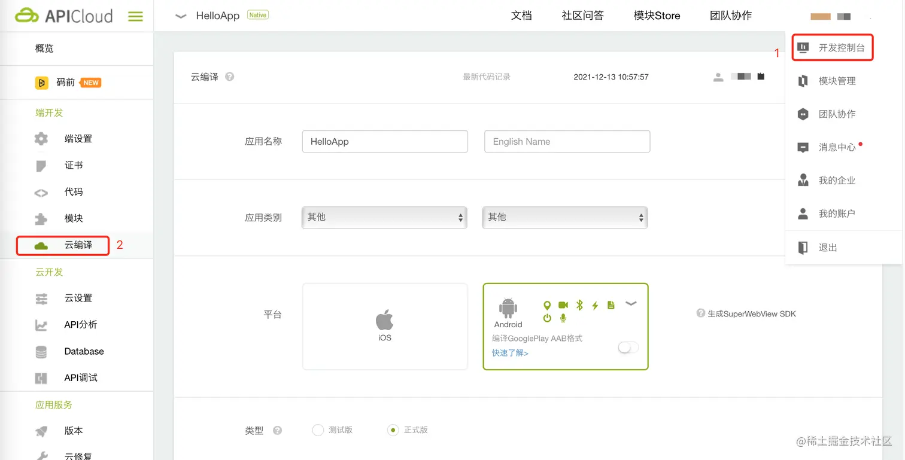The height and width of the screenshot is (460, 905).
Task: Click the 快速了解 link
Action: click(x=509, y=353)
